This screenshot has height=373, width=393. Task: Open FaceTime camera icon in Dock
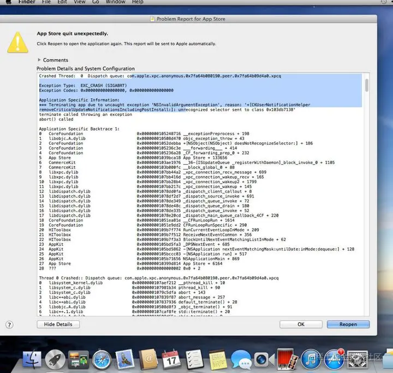[x=264, y=360]
